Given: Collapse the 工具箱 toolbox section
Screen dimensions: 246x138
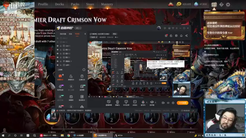Looking at the screenshot, I should point(84,70).
